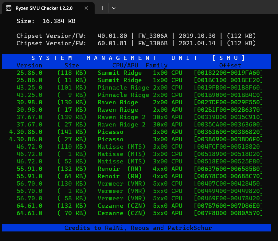Click Renoir (RN) in the 64 KB row
This screenshot has width=278, height=241.
coord(120,176)
